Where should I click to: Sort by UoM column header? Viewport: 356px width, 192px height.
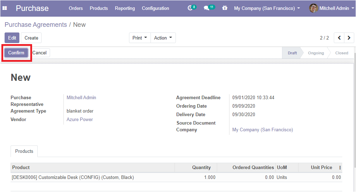(287, 167)
